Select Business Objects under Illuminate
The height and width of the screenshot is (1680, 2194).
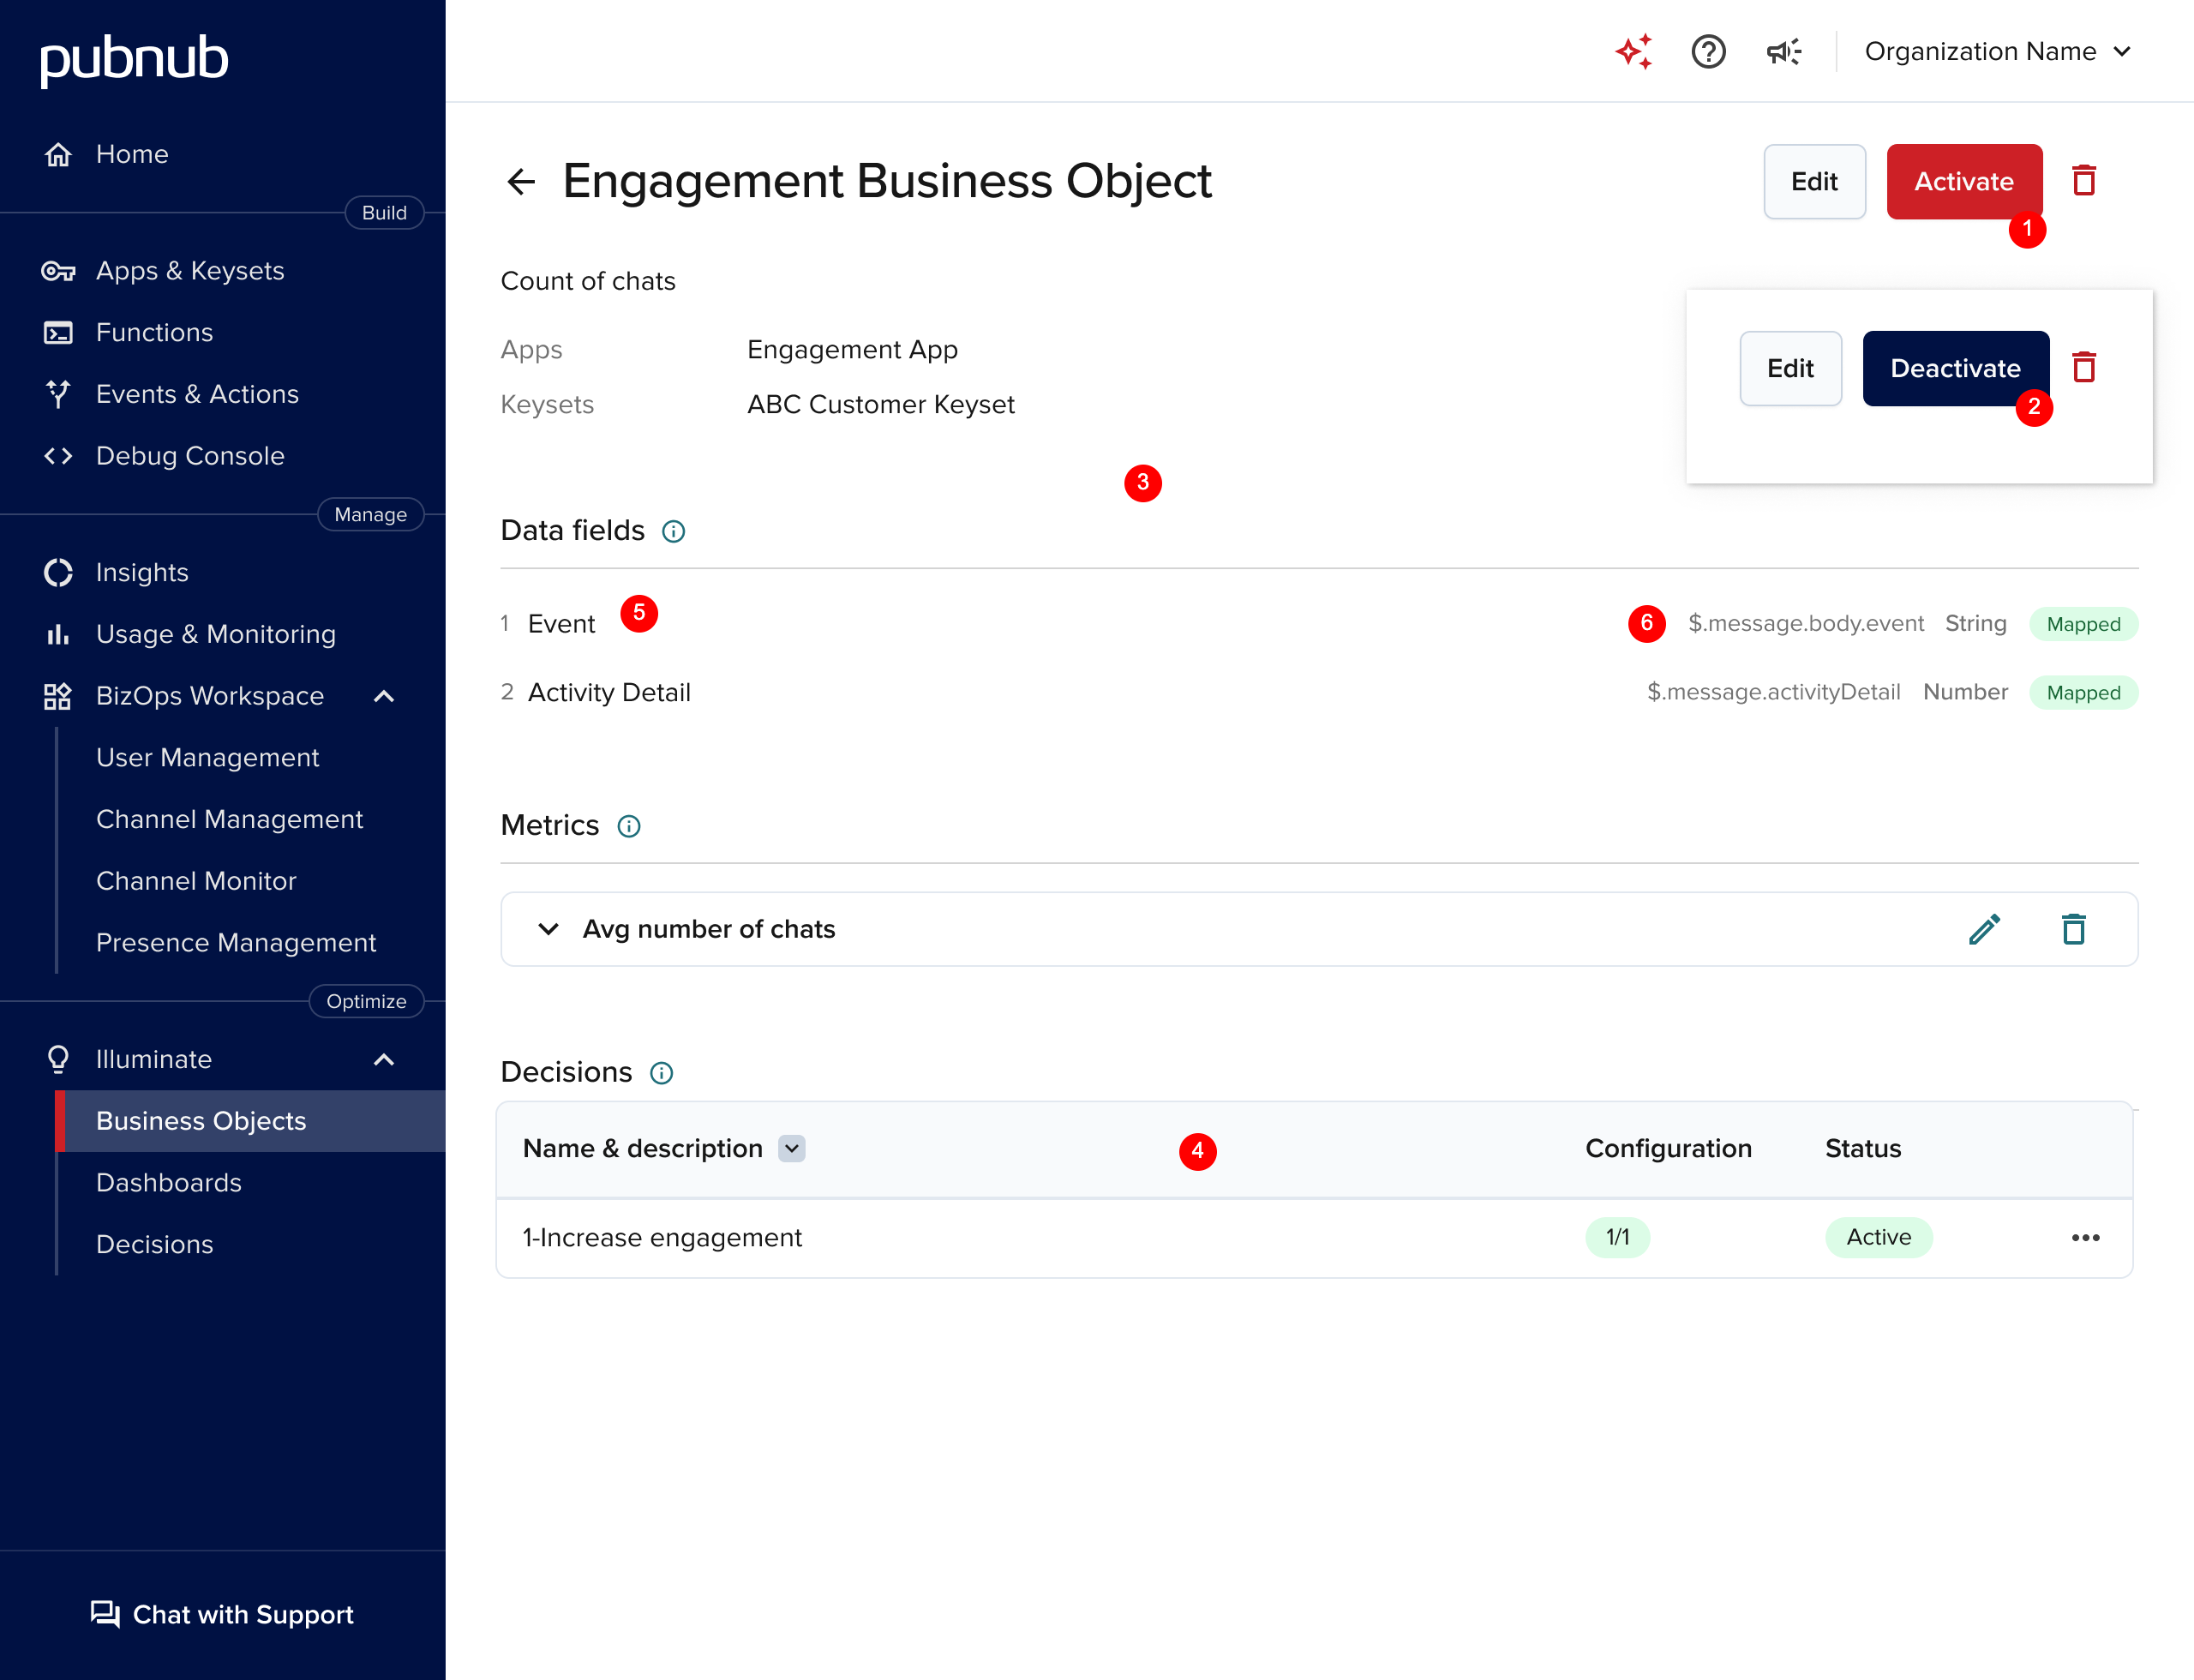[250, 1121]
